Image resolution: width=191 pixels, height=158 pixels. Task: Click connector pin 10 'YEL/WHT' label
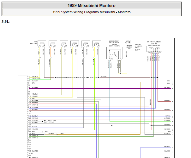[35, 96]
